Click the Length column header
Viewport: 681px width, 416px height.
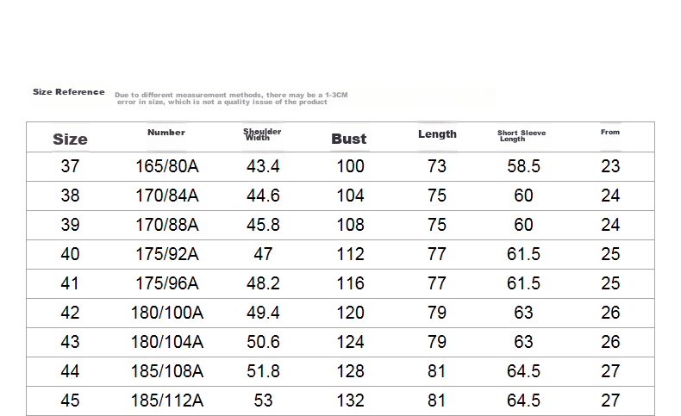[437, 134]
